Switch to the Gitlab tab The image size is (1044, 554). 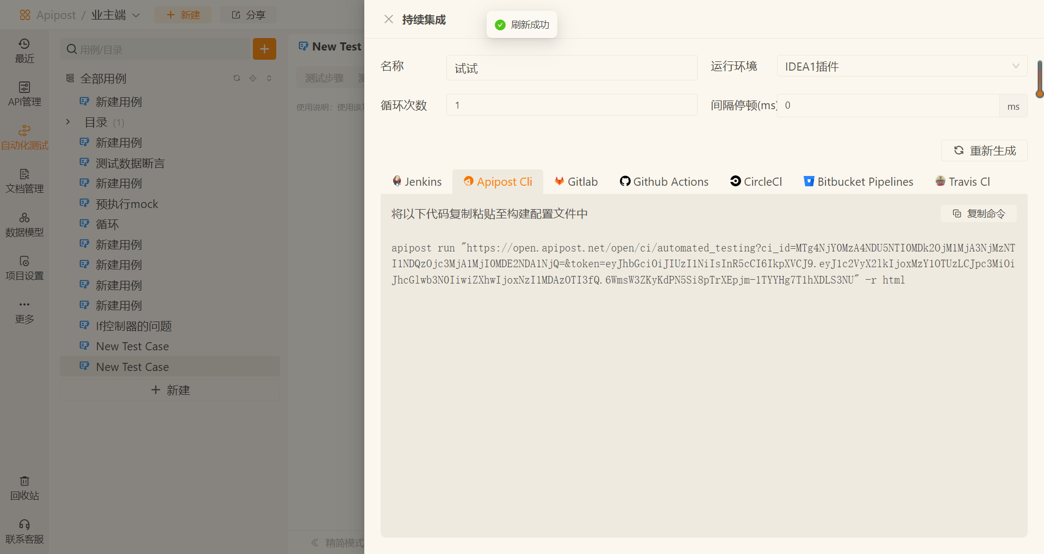tap(576, 181)
